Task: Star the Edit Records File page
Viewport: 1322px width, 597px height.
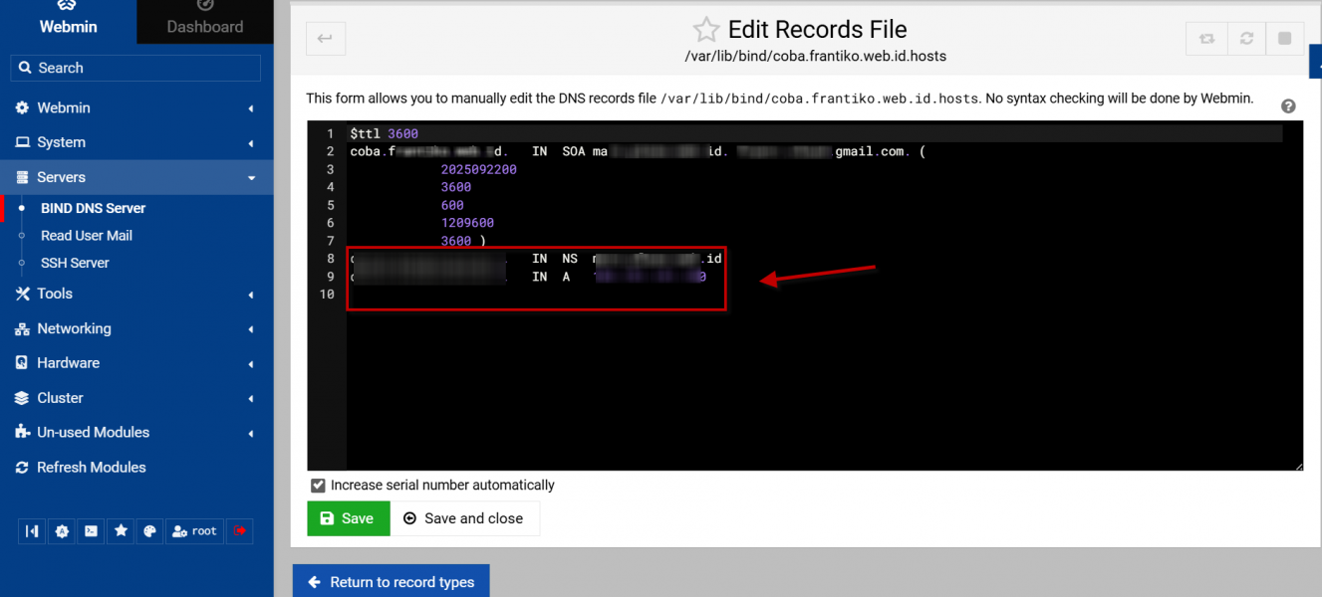Action: tap(705, 30)
